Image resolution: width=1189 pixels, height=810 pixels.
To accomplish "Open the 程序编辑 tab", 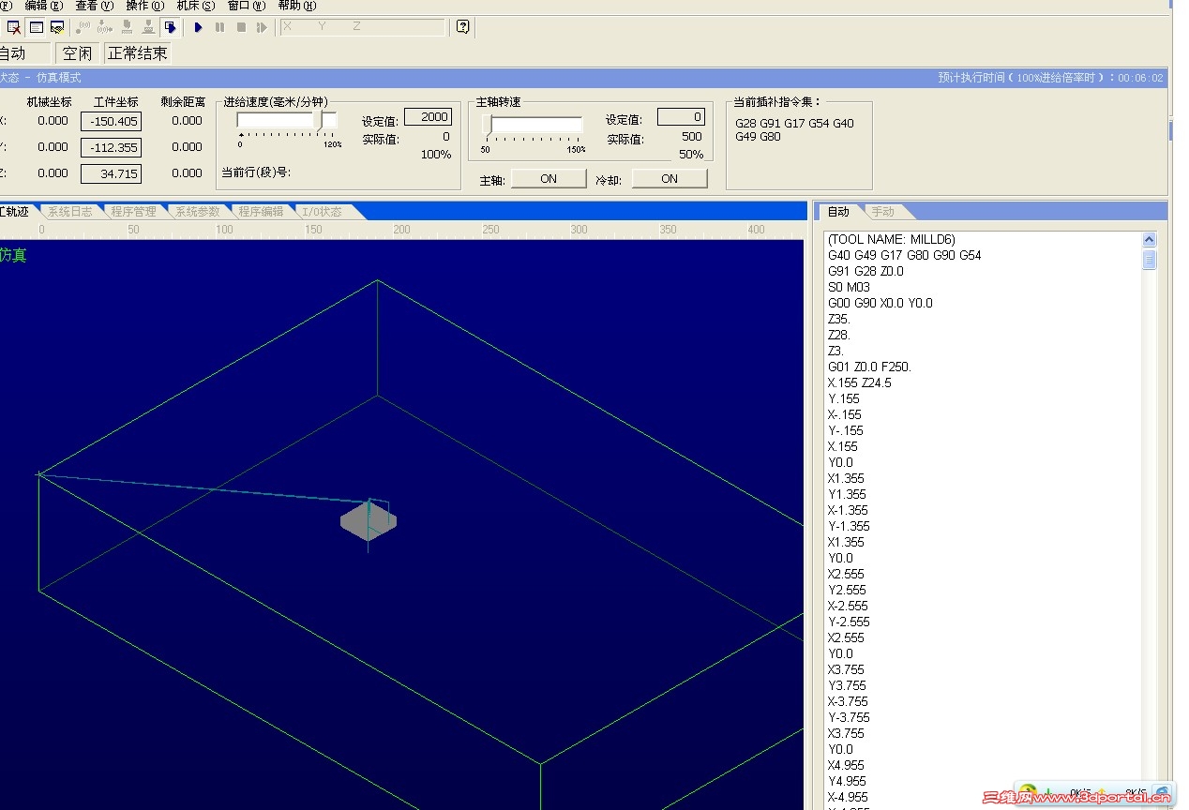I will coord(263,210).
